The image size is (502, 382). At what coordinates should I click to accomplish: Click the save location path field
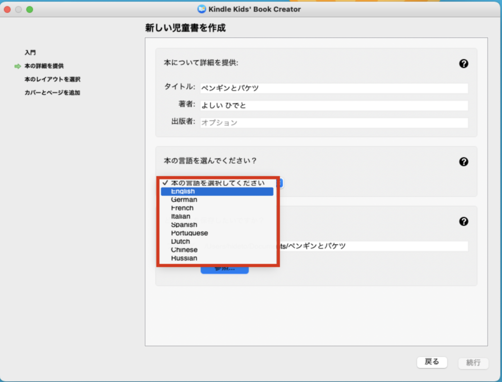[373, 246]
